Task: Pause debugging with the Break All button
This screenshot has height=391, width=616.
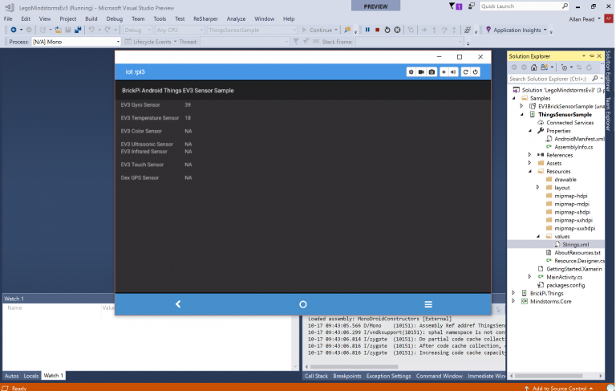Action: 367,30
